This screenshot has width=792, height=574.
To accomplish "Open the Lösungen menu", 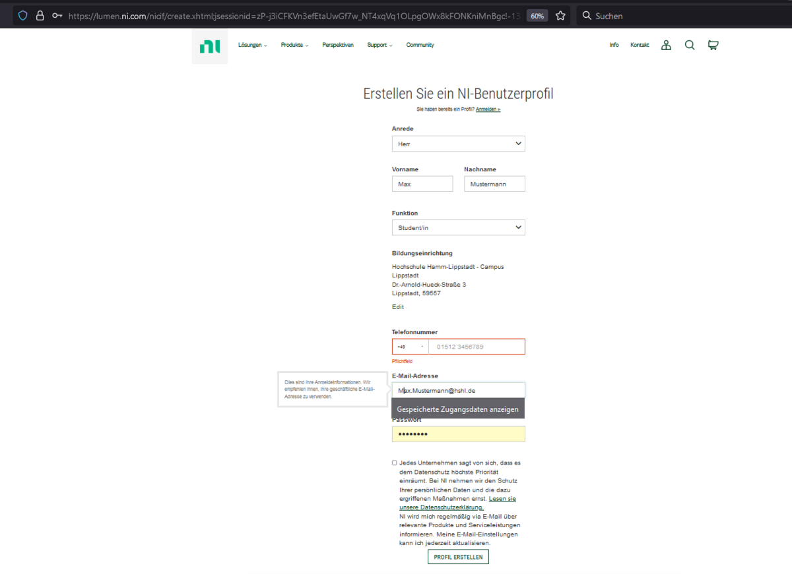I will 253,45.
